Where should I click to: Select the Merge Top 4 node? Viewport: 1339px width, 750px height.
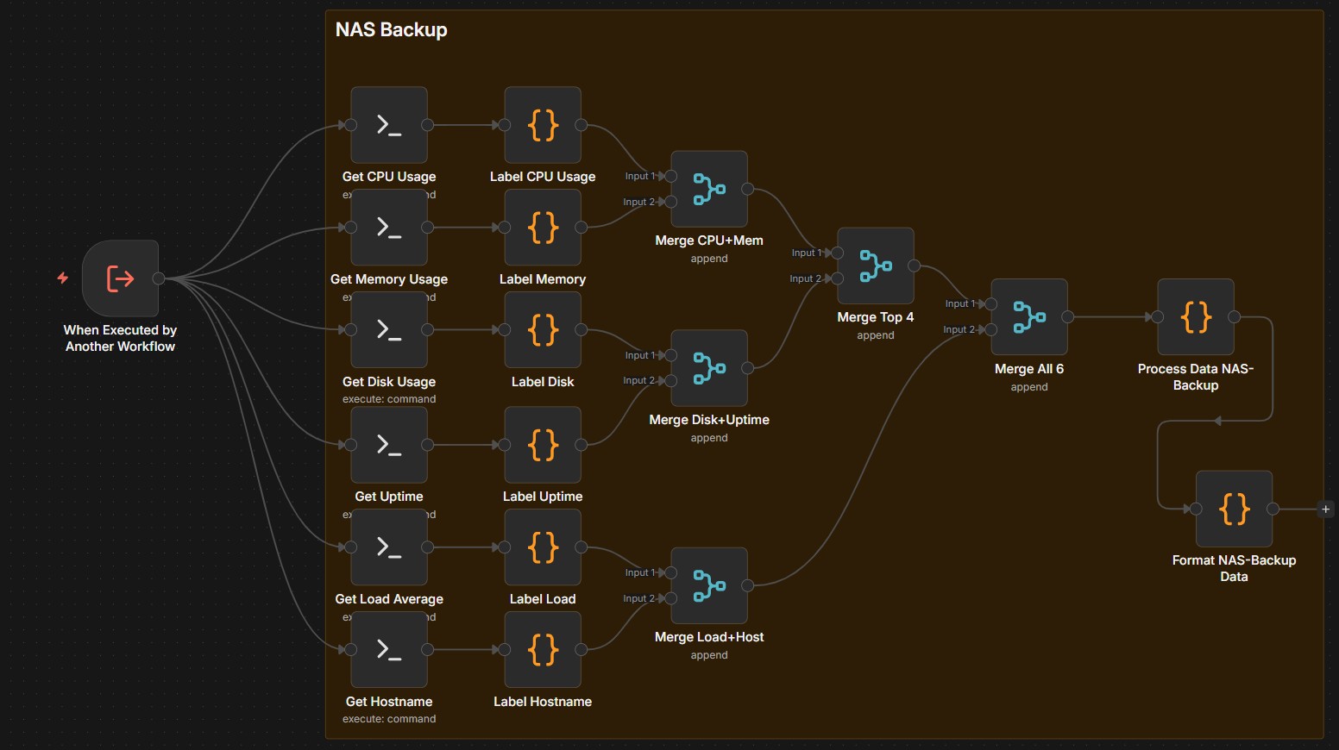(875, 266)
